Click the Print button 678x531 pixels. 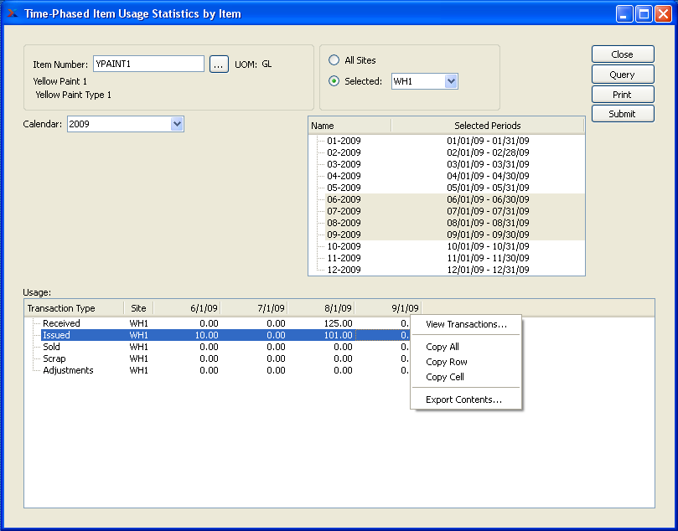(622, 95)
